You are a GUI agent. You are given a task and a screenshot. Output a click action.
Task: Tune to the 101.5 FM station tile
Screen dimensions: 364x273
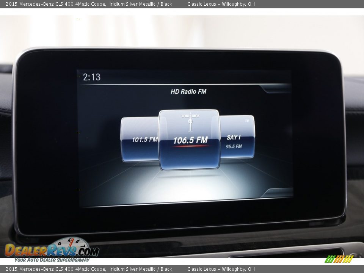pos(140,139)
